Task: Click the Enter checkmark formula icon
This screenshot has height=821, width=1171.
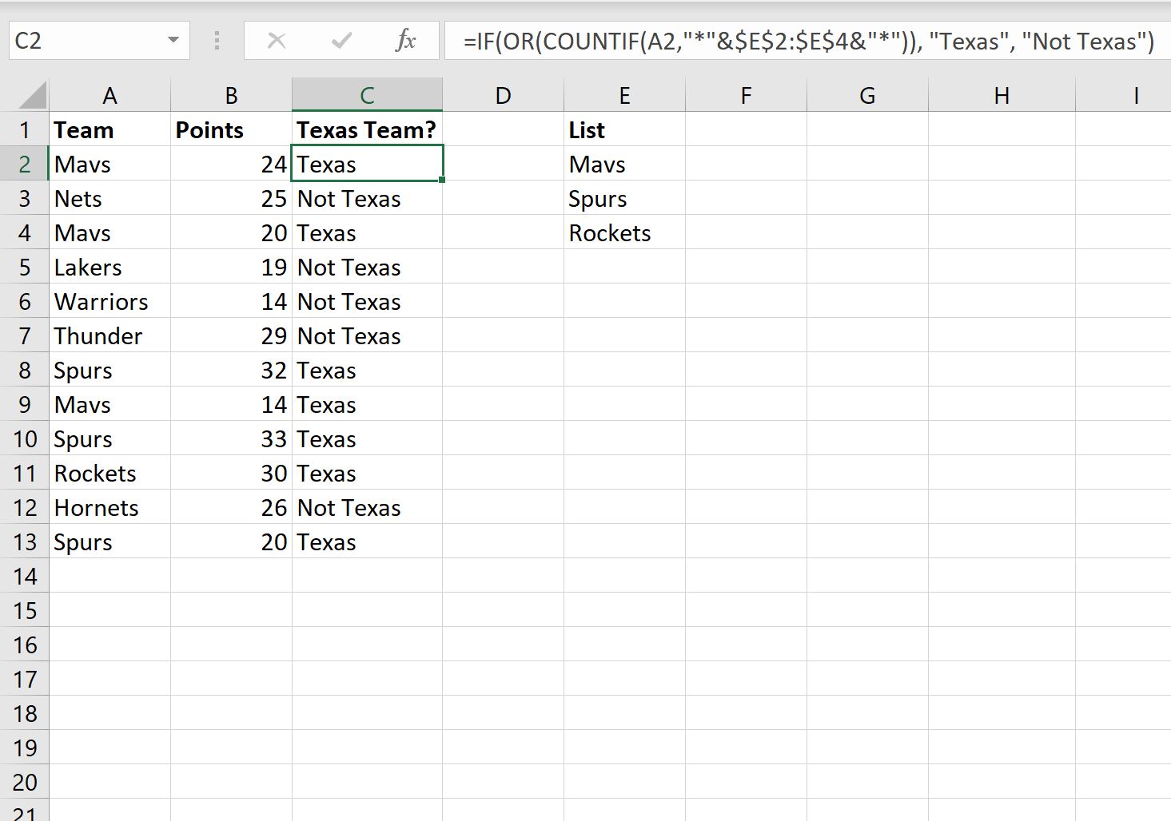Action: tap(341, 41)
